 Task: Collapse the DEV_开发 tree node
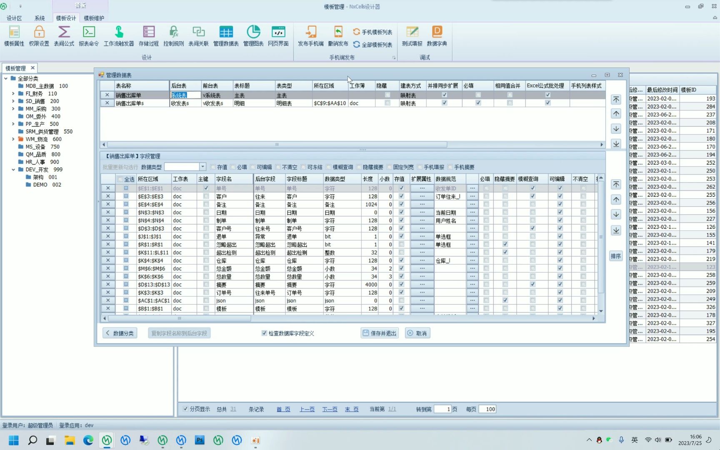(13, 170)
